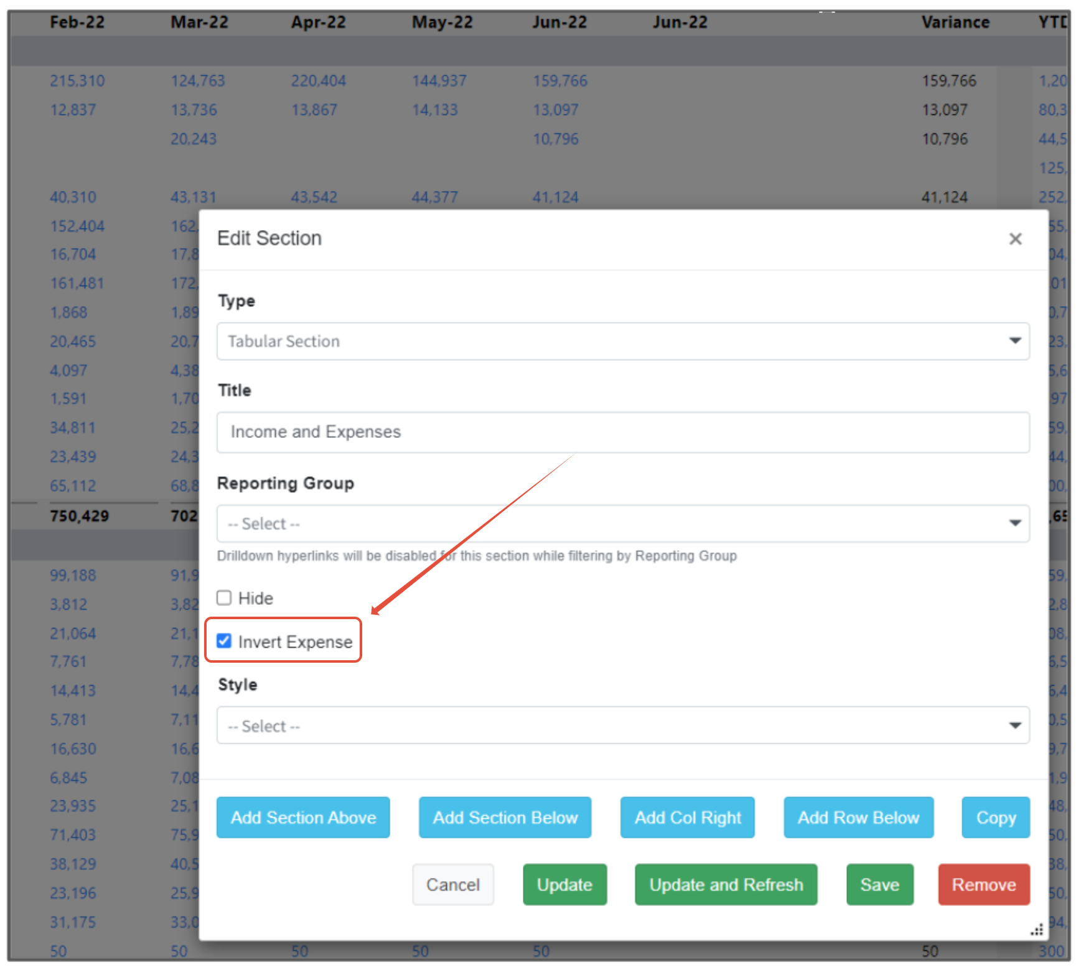Click the green Update button

564,884
